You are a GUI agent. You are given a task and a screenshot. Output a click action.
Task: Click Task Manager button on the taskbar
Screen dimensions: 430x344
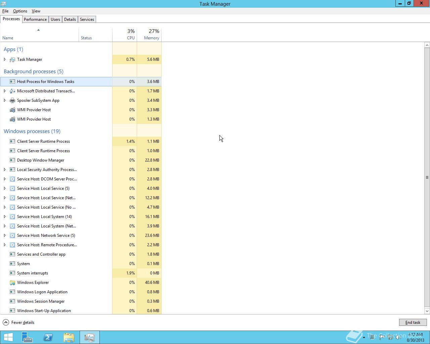tap(90, 337)
